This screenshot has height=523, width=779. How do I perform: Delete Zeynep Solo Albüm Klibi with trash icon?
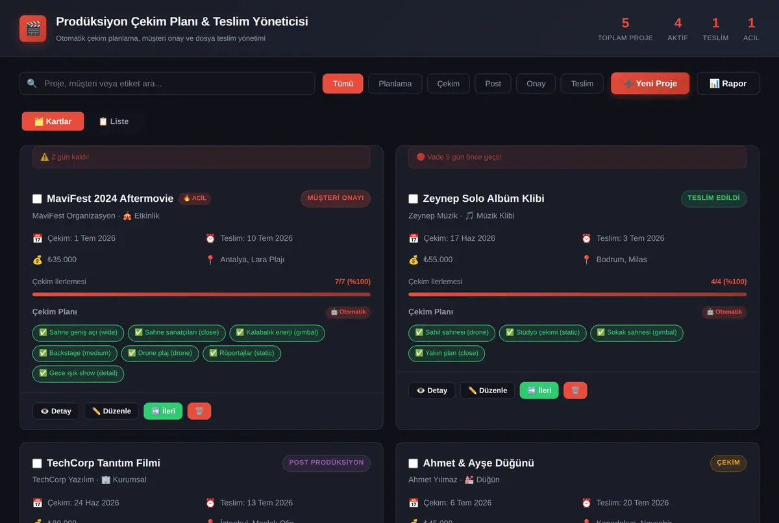(x=575, y=390)
